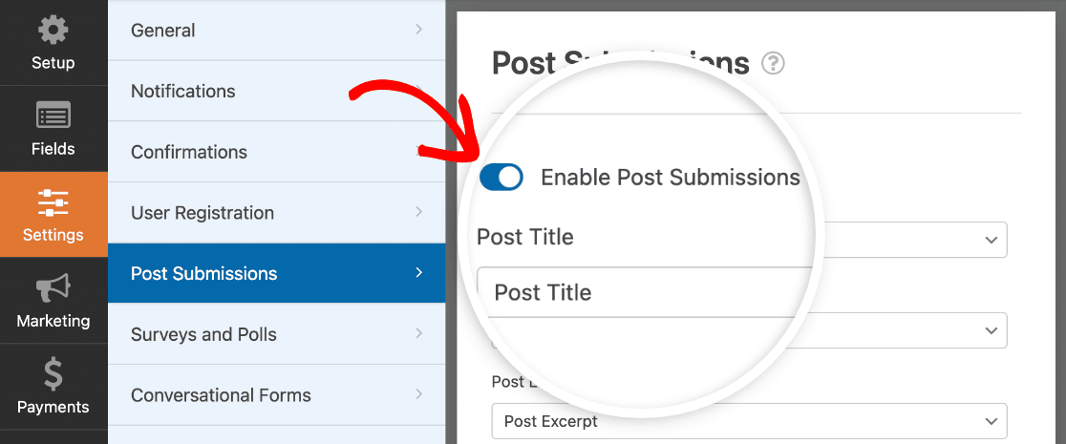Open the Marketing megaphone icon
The image size is (1066, 444).
click(x=53, y=288)
